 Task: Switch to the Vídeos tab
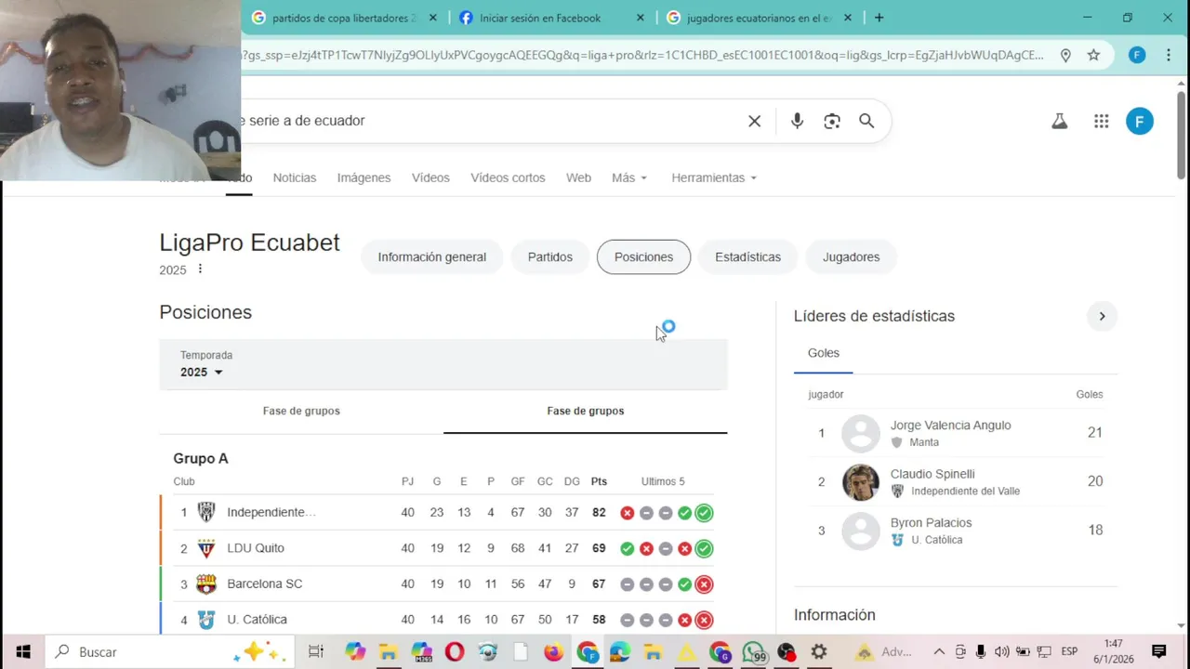click(430, 177)
